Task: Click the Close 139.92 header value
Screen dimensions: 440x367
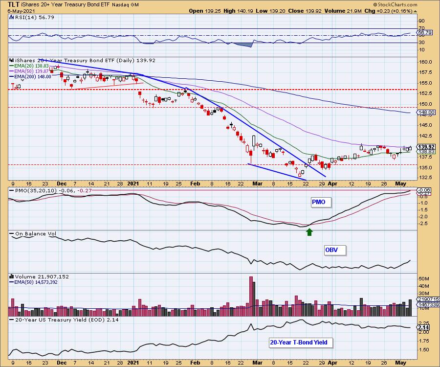Action: (305, 11)
